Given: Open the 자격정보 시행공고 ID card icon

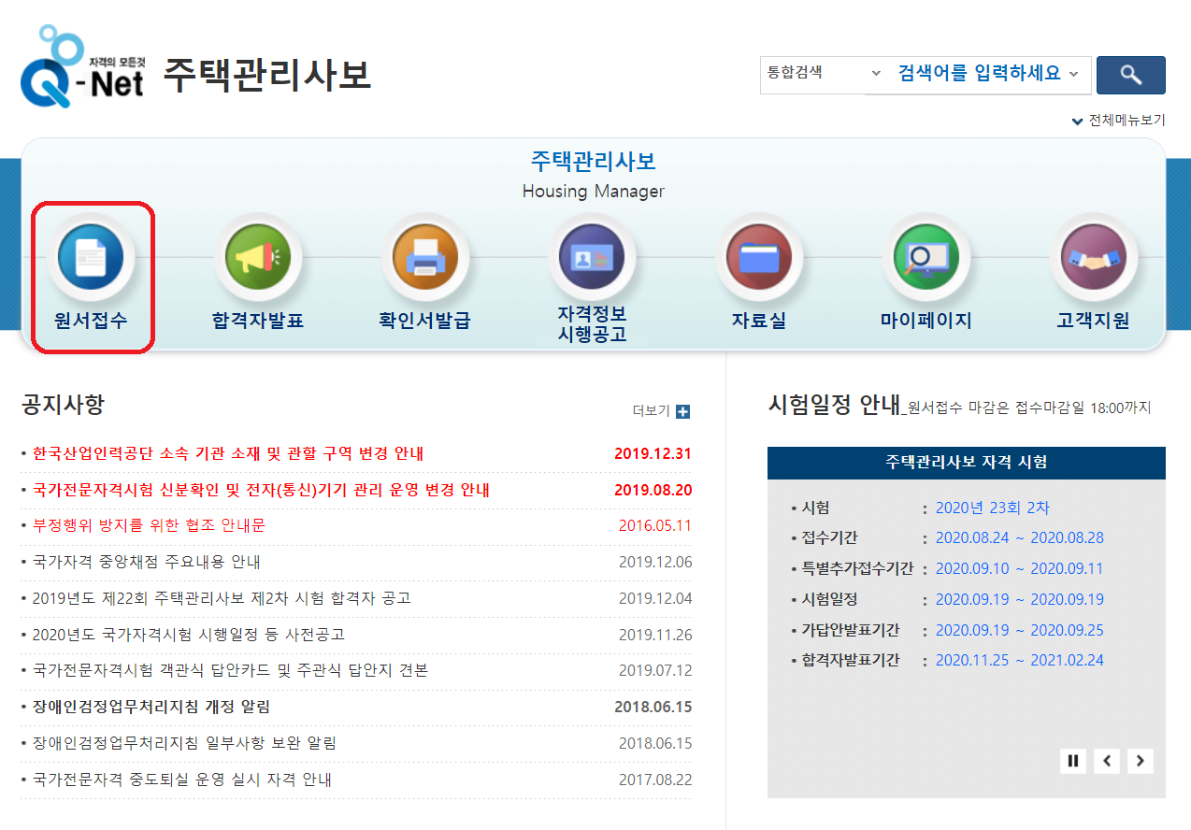Looking at the screenshot, I should point(592,256).
